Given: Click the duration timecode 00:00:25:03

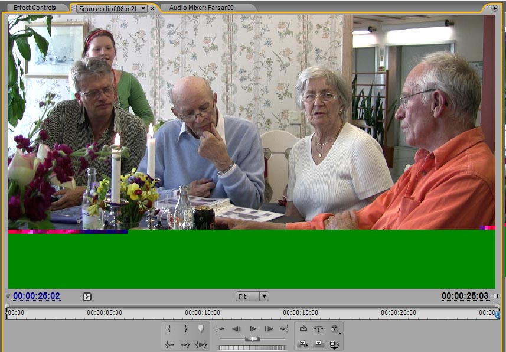Looking at the screenshot, I should click(x=465, y=296).
